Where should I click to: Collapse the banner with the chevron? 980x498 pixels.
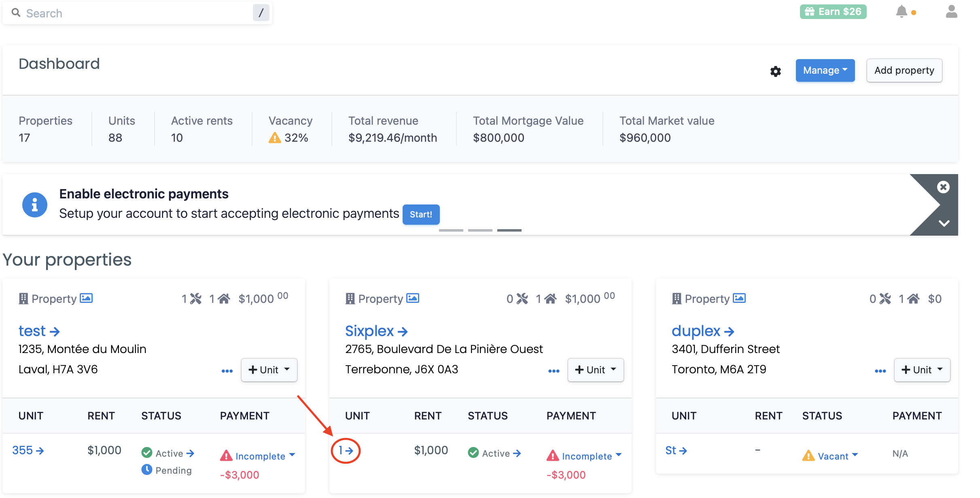tap(944, 223)
